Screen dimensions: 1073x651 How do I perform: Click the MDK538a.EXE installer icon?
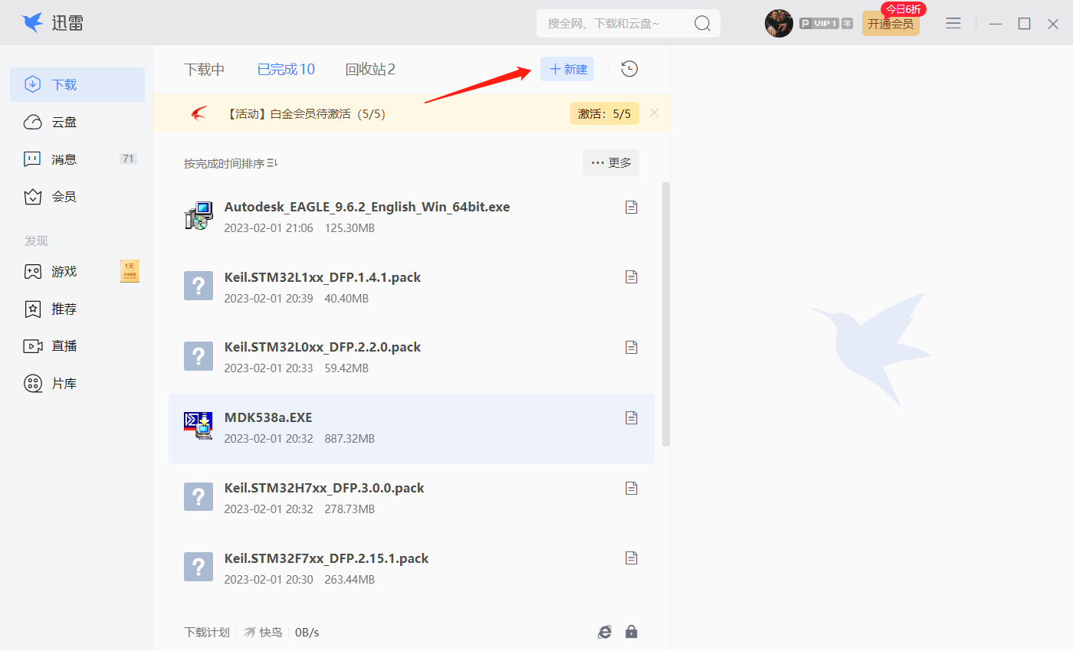199,426
